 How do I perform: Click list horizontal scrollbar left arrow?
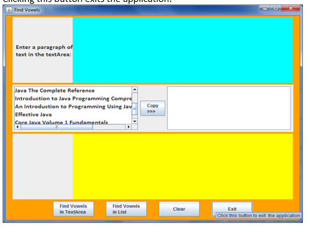(17, 127)
